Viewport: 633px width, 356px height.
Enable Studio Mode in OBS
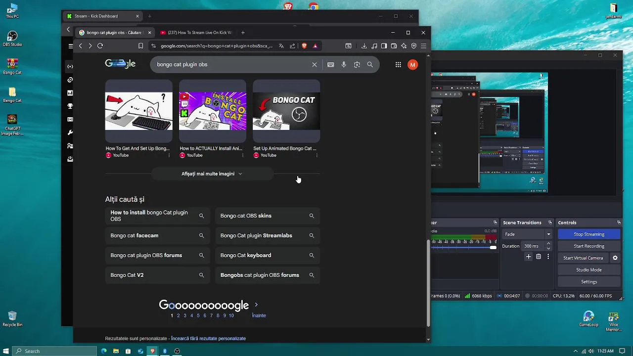(589, 269)
